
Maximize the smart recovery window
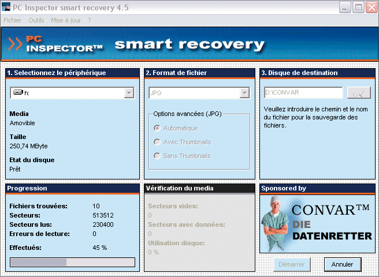point(358,8)
